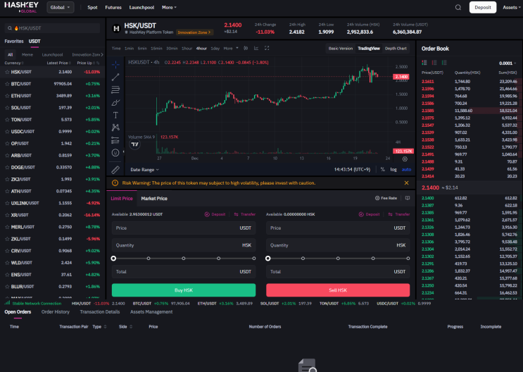Screen dimensions: 523x372
Task: Favorite the ETH/USDT pair star
Action: [7, 96]
